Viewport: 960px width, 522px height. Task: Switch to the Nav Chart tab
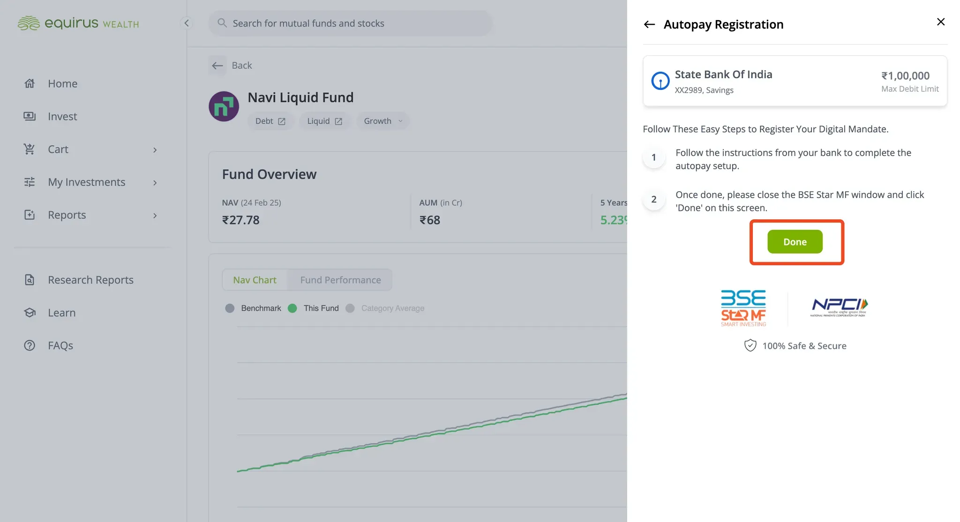pos(255,280)
